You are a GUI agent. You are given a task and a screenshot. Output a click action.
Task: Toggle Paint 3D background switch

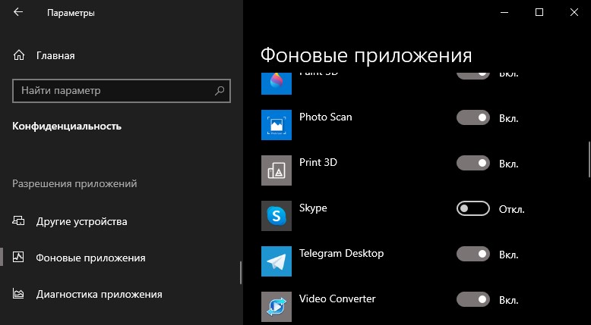[x=473, y=76]
